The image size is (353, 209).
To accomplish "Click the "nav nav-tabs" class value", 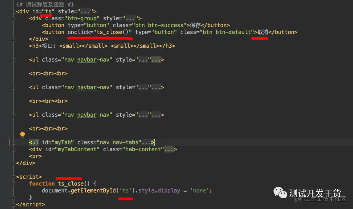I will point(119,142).
